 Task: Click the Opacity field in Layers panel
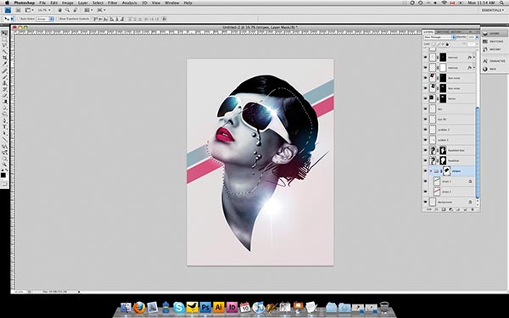coord(471,37)
